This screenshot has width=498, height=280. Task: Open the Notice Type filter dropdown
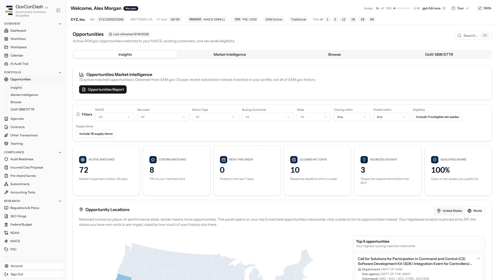pos(216,117)
